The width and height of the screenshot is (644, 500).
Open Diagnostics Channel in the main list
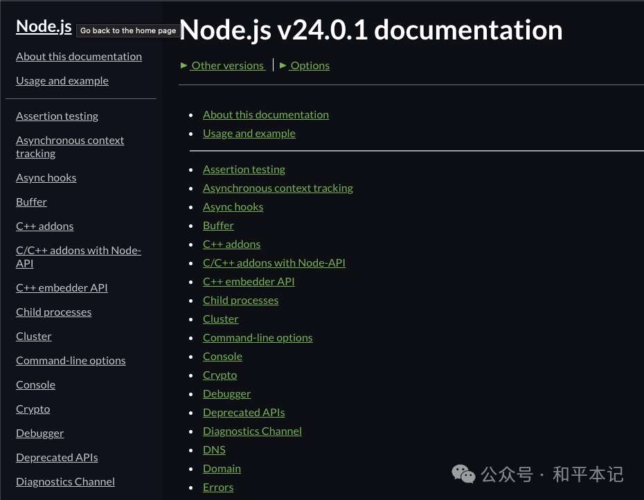252,431
